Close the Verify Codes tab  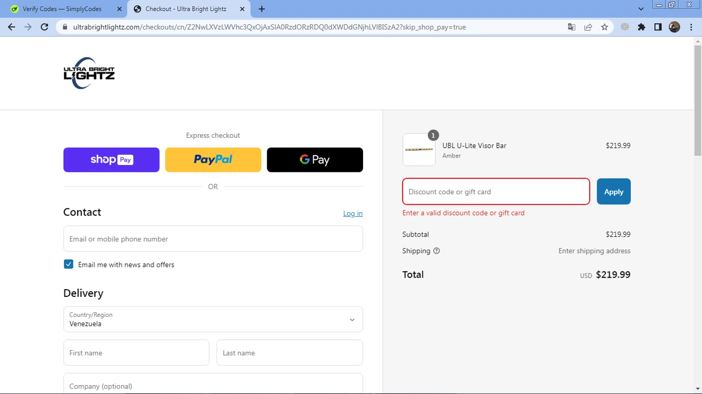[x=119, y=9]
